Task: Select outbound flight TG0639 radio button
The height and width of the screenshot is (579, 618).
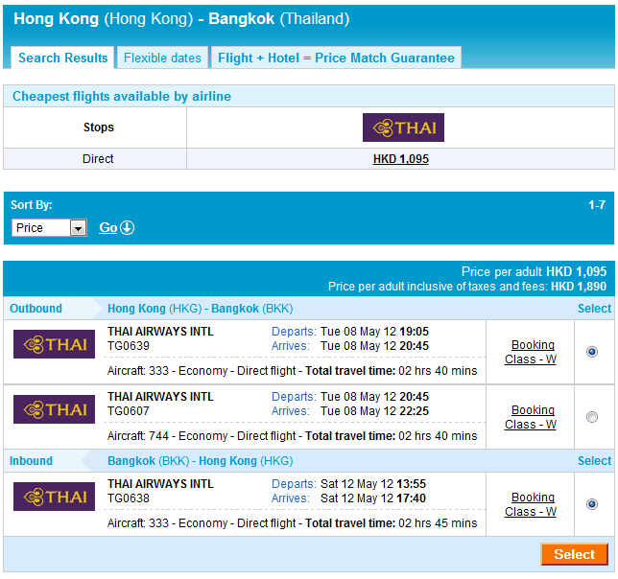Action: click(591, 352)
